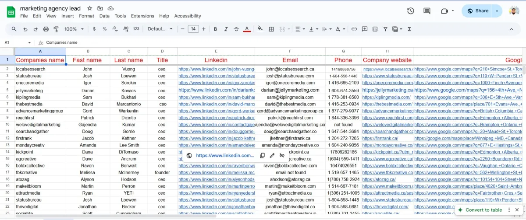The width and height of the screenshot is (526, 220).
Task: Select the column E header
Action: pos(216,51)
